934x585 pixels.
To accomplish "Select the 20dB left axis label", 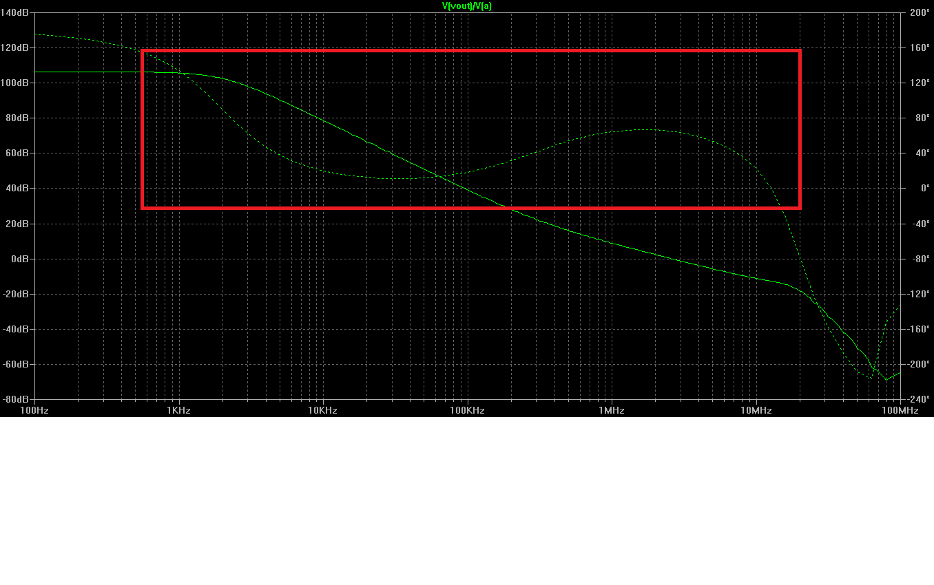I will (x=19, y=224).
